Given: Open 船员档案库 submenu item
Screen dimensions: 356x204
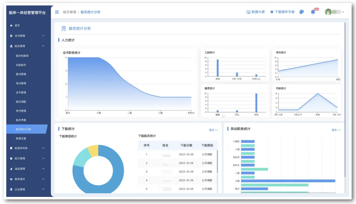Looking at the screenshot, I should (22, 56).
